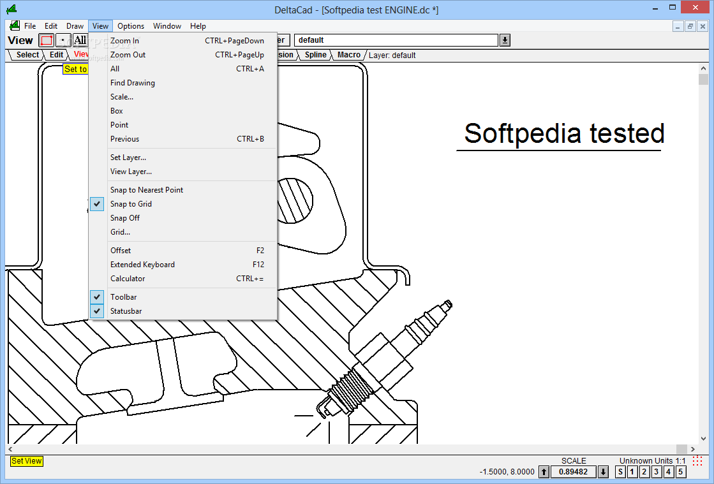Open the Scale... dialog entry
The width and height of the screenshot is (714, 484).
pyautogui.click(x=183, y=97)
